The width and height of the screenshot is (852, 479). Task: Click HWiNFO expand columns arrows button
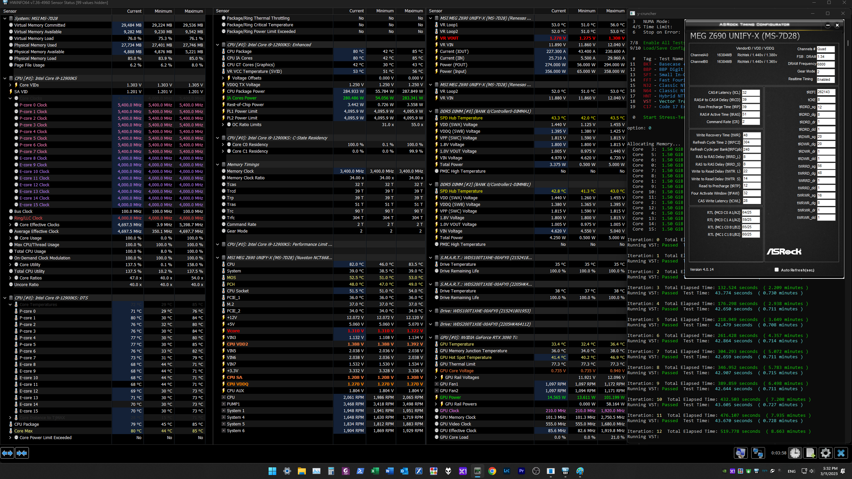7,453
